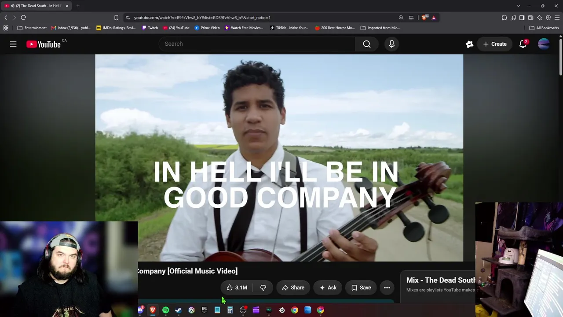The height and width of the screenshot is (317, 563).
Task: Click the address bar URL
Action: tap(202, 18)
